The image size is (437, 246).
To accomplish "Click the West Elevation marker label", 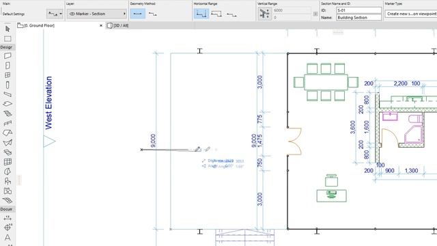I will click(x=48, y=102).
